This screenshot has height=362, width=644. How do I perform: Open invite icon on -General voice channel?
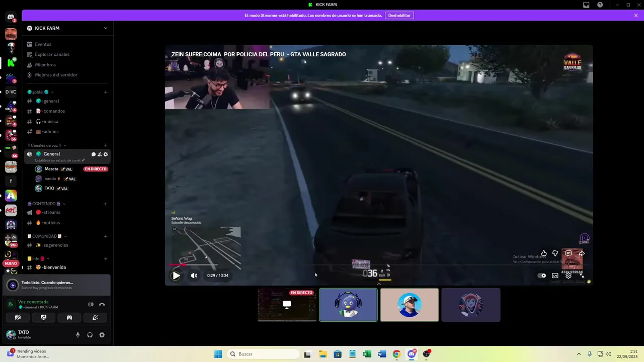tap(100, 154)
